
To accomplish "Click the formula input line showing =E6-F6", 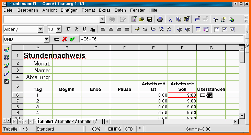I will click(161, 39).
